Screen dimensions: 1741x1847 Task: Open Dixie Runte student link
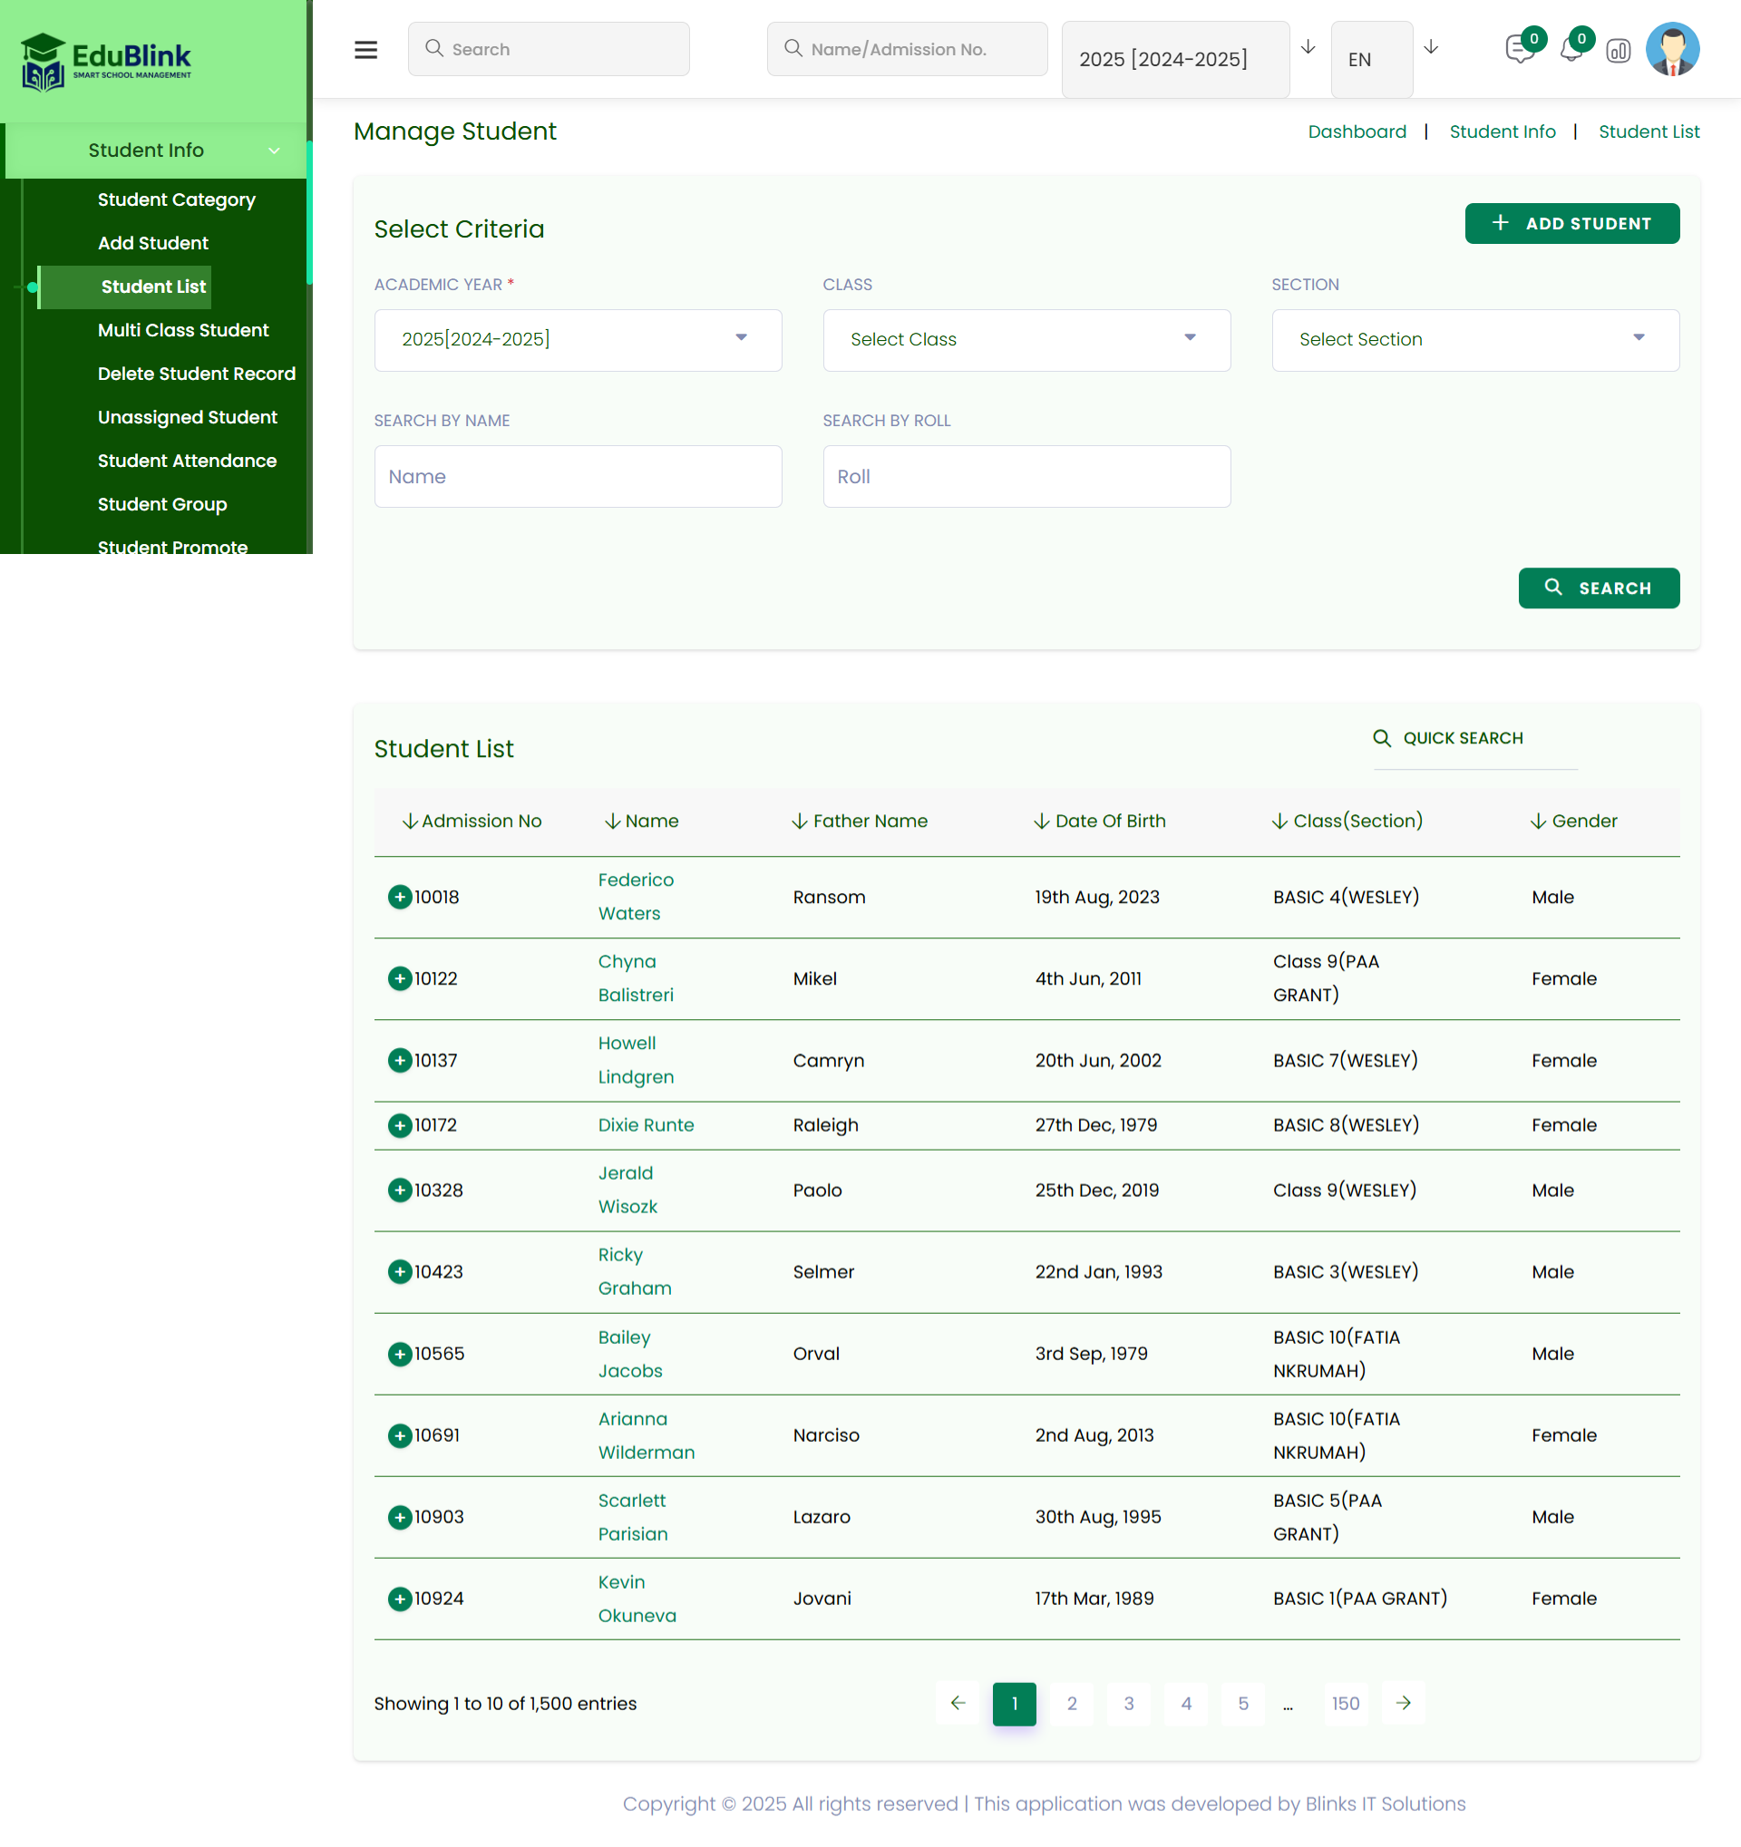(646, 1124)
